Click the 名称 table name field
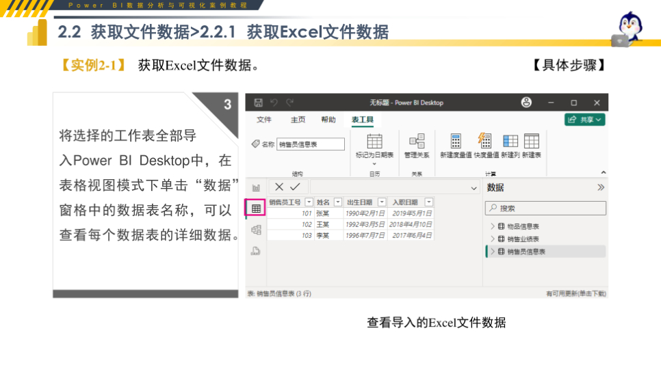 310,144
